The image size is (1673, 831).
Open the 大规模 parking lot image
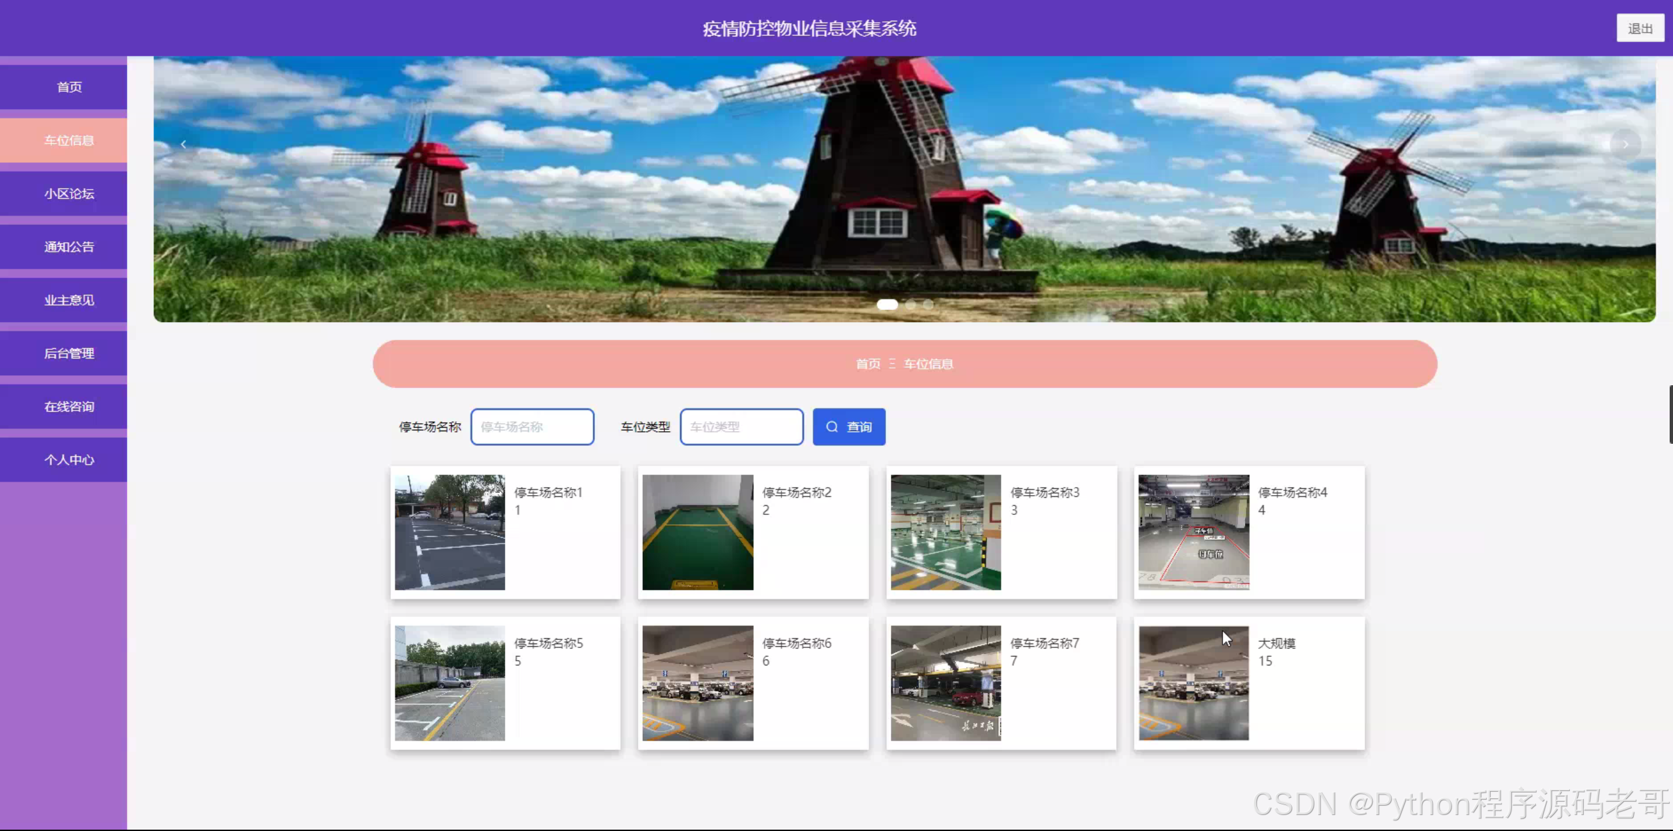[1193, 683]
